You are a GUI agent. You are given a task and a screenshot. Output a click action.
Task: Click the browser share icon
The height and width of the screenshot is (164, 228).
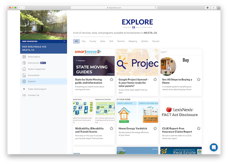tap(213, 7)
